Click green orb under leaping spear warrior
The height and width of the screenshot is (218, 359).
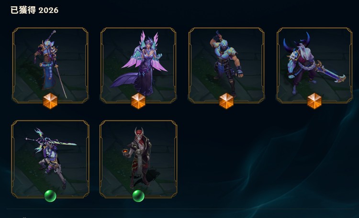(x=50, y=196)
